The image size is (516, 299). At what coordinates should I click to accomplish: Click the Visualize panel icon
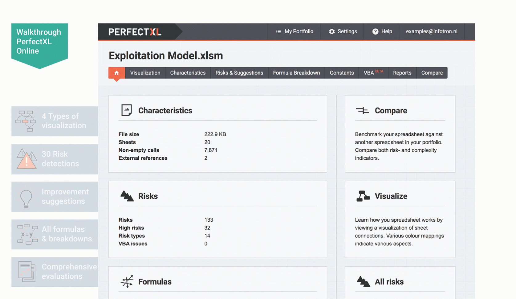coord(363,196)
